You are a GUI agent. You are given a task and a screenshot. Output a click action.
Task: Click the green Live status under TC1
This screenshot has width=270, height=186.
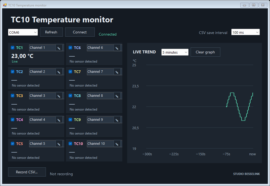pyautogui.click(x=15, y=61)
